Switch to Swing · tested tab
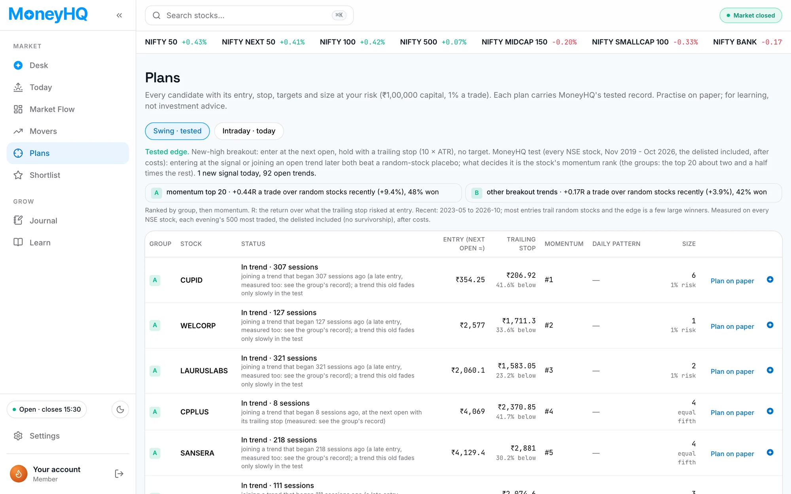Screen dimensions: 791x494 (x=177, y=131)
